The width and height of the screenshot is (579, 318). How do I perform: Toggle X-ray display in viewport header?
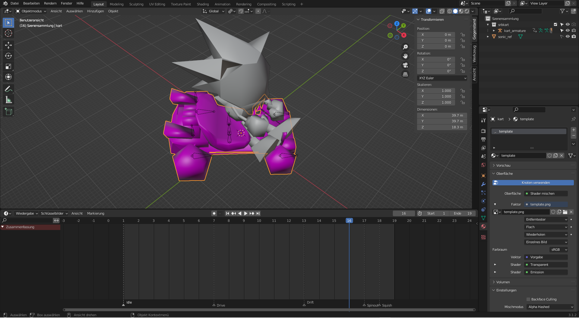point(442,11)
